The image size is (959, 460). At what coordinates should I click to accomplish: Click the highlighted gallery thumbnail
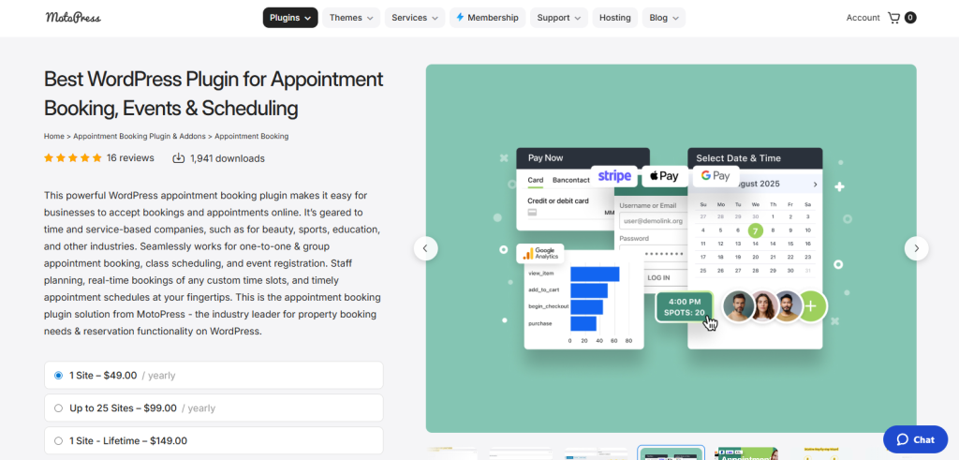671,453
